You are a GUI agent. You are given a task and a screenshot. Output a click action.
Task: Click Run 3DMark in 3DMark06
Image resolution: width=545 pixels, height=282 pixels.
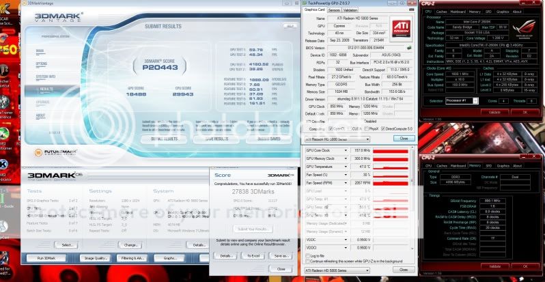(x=46, y=258)
